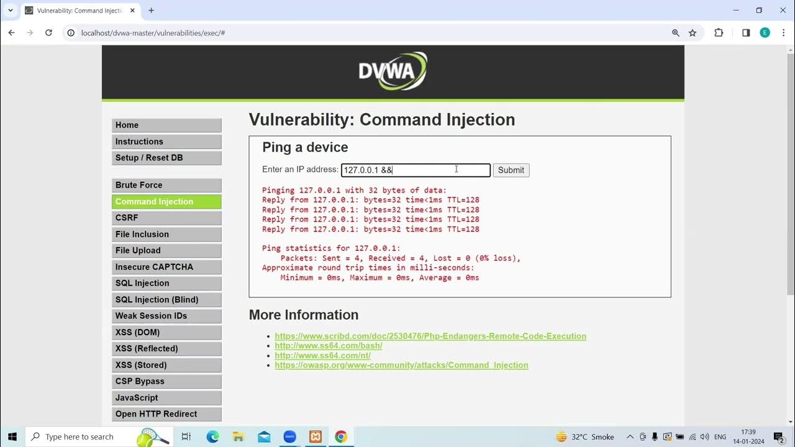Open Windows Start menu
Image resolution: width=795 pixels, height=447 pixels.
(x=11, y=436)
